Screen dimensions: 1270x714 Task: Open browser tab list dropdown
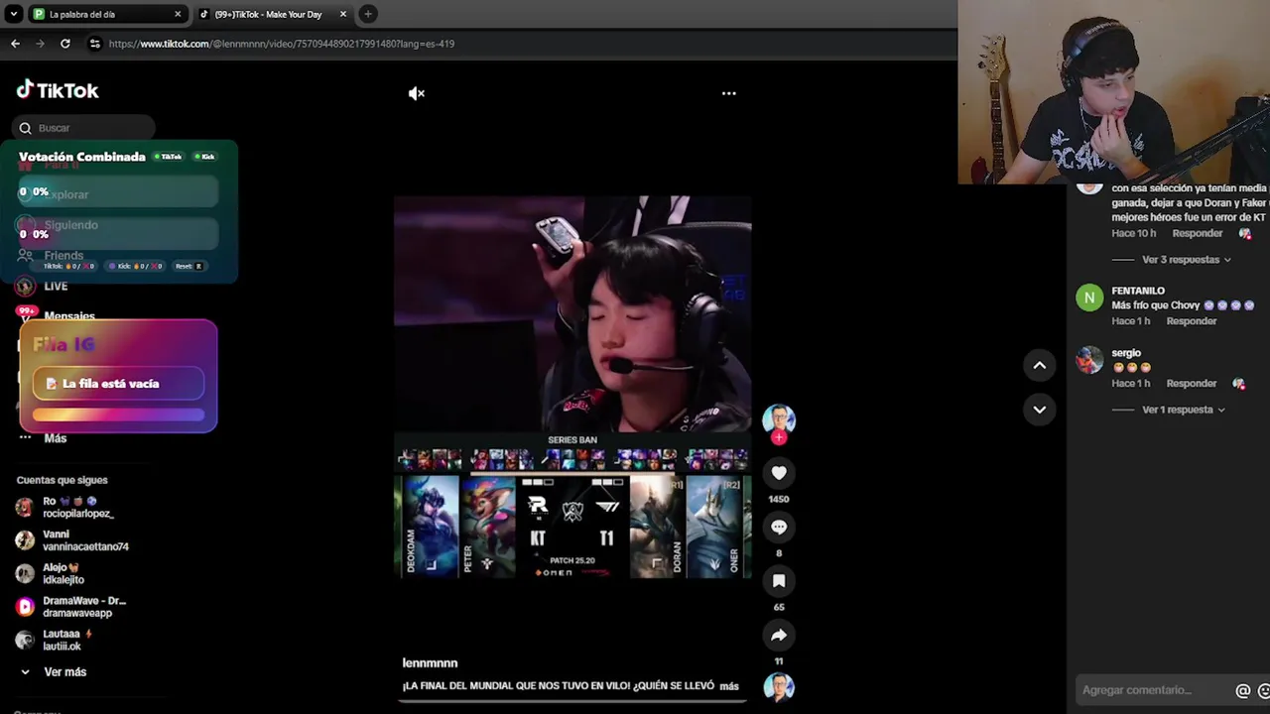[14, 14]
